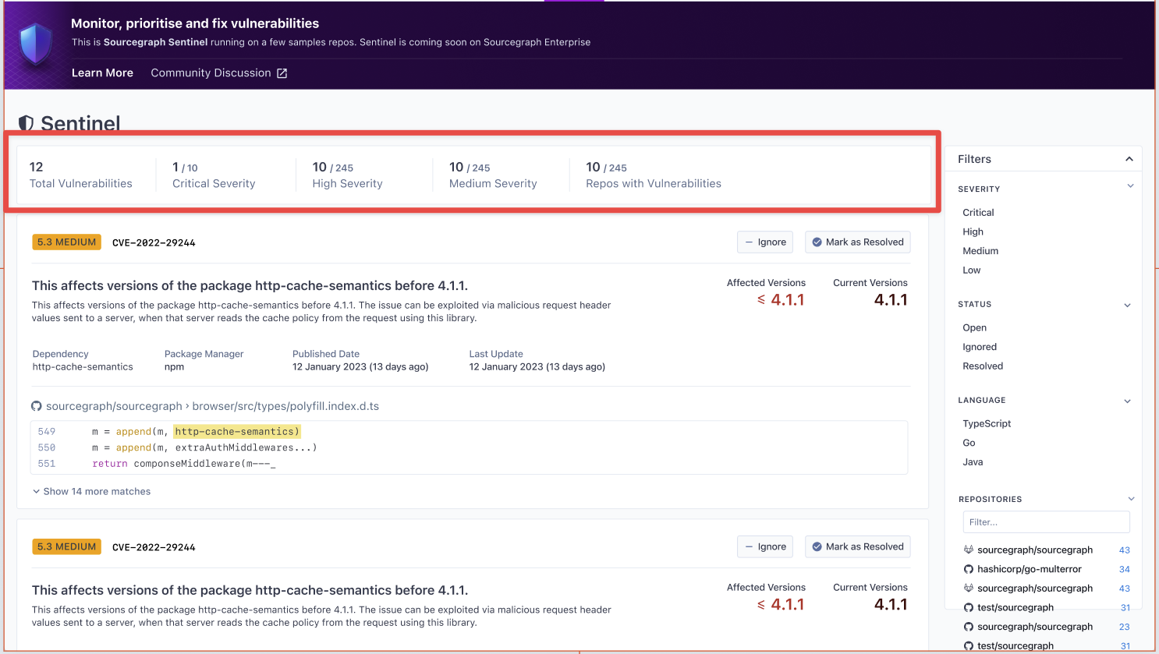Viewport: 1159px width, 654px height.
Task: Click the repositories Filter... input field
Action: (x=1046, y=522)
